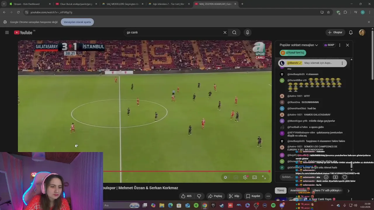Open the YouTube hamburger guide menu
374x210 pixels.
point(7,32)
